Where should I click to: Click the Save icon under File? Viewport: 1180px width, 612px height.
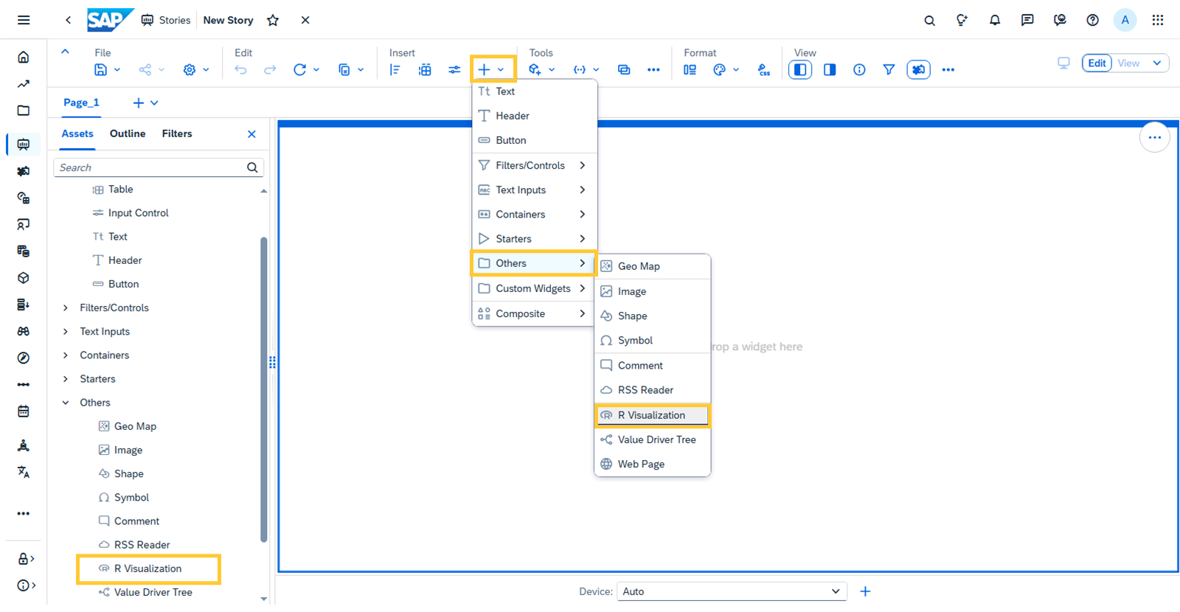pyautogui.click(x=101, y=69)
